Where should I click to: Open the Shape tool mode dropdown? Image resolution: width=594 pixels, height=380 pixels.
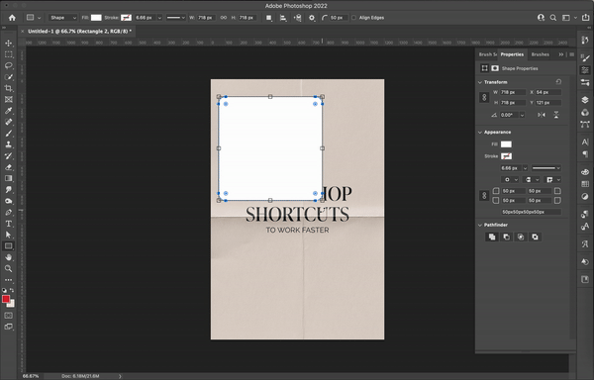[x=63, y=18]
